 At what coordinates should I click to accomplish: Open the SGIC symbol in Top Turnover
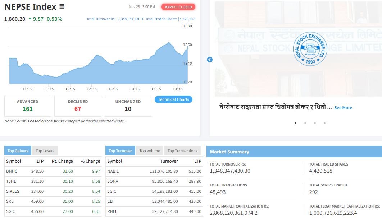(x=112, y=191)
